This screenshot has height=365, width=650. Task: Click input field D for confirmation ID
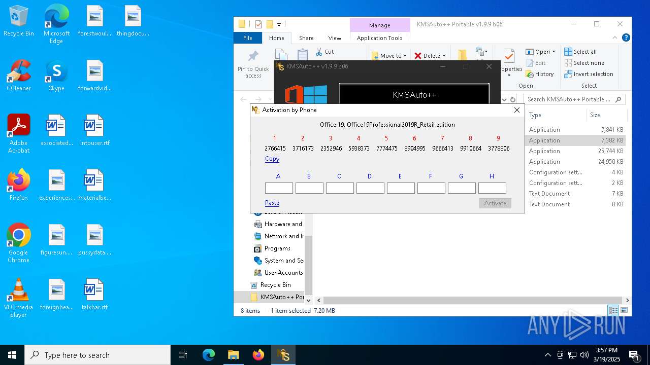(370, 188)
